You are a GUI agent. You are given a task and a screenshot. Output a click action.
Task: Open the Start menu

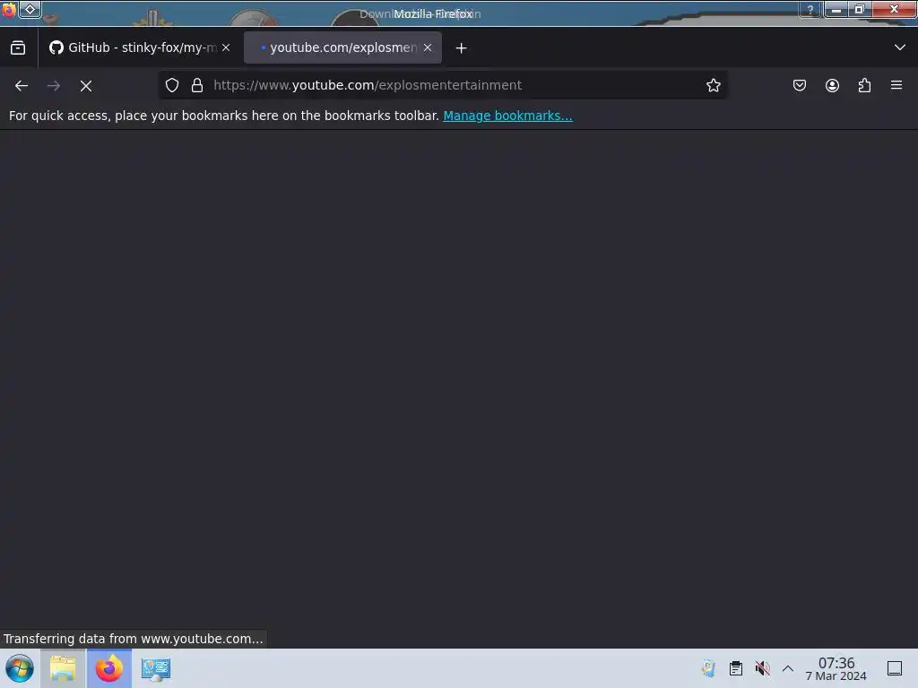click(x=20, y=668)
